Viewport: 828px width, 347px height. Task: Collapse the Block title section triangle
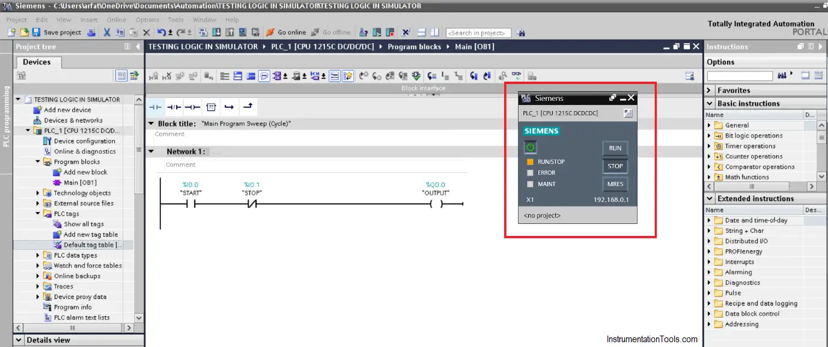151,124
